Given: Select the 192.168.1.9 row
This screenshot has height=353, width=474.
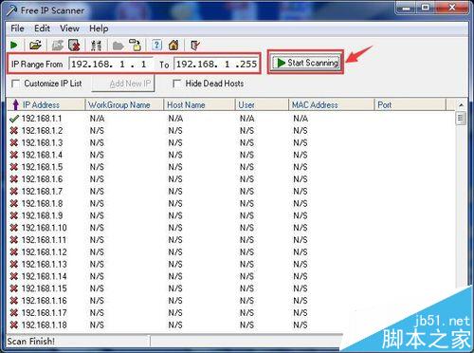Looking at the screenshot, I should [x=230, y=215].
